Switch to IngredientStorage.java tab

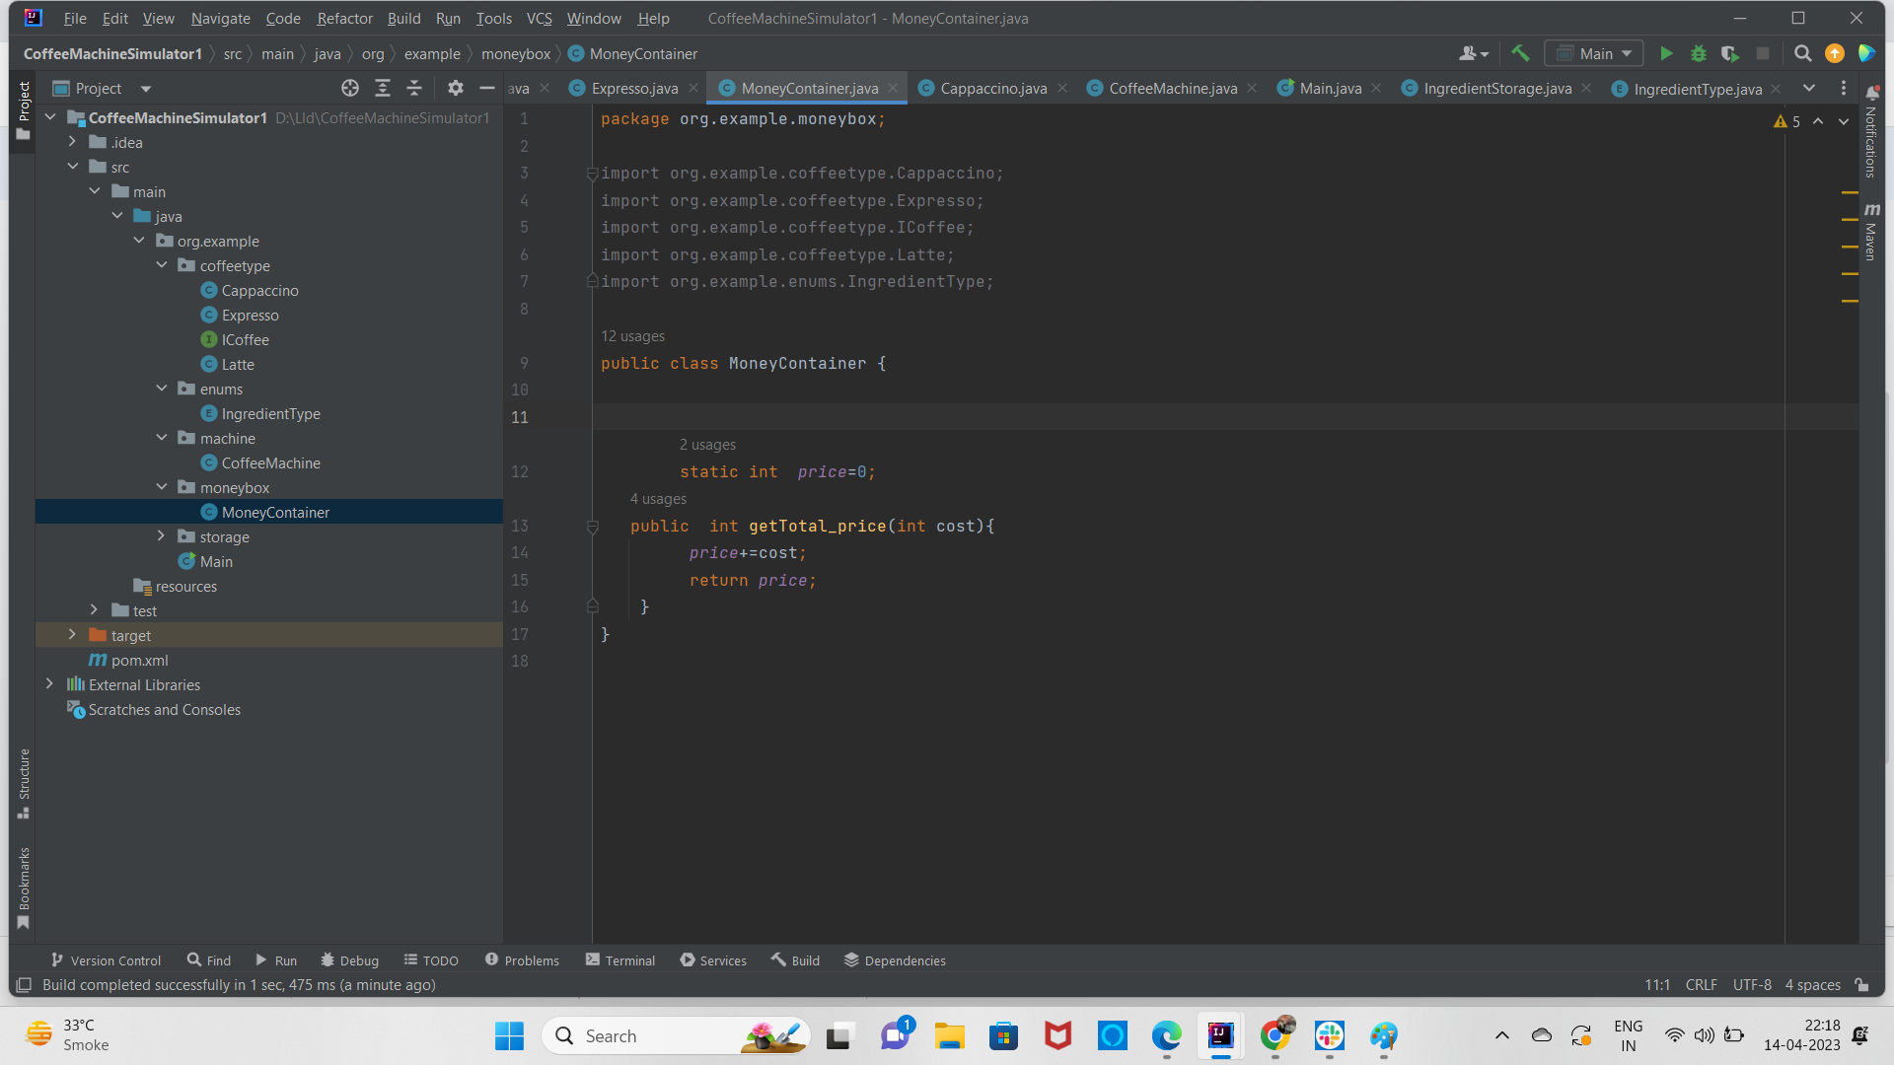pyautogui.click(x=1496, y=89)
